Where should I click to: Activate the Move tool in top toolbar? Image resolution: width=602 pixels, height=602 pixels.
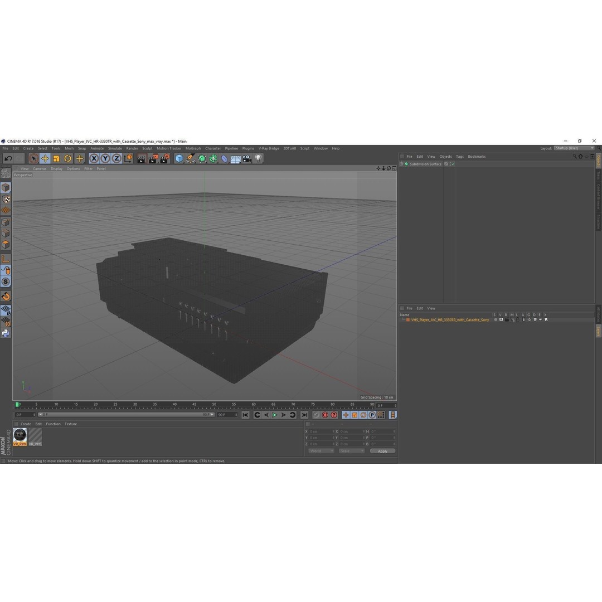tap(45, 158)
